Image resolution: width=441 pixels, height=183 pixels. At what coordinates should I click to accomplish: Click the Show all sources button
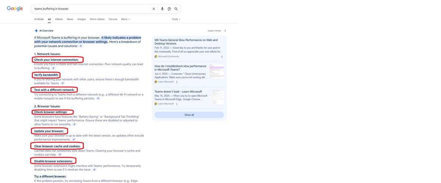point(189,115)
